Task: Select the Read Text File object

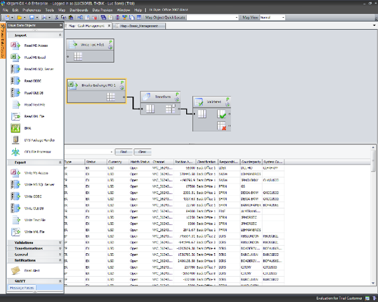Action: 28,104
